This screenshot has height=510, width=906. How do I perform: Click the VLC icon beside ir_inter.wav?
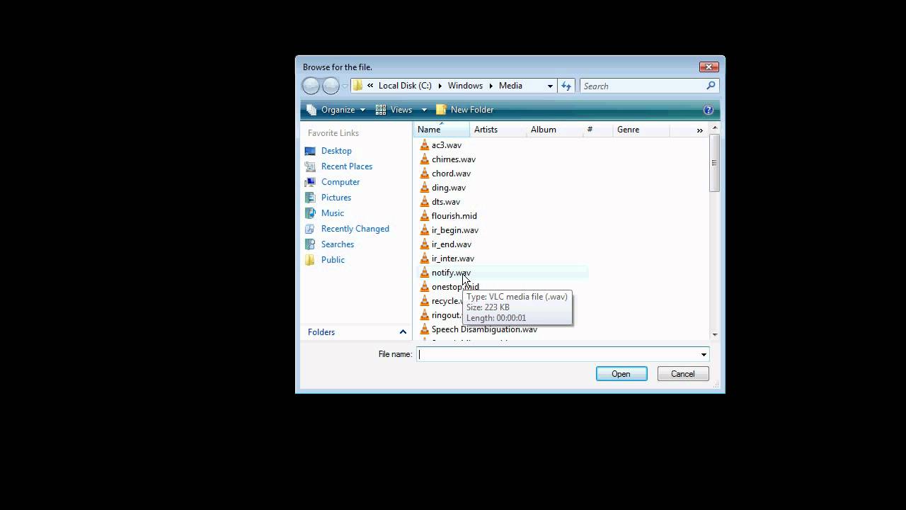pos(425,259)
